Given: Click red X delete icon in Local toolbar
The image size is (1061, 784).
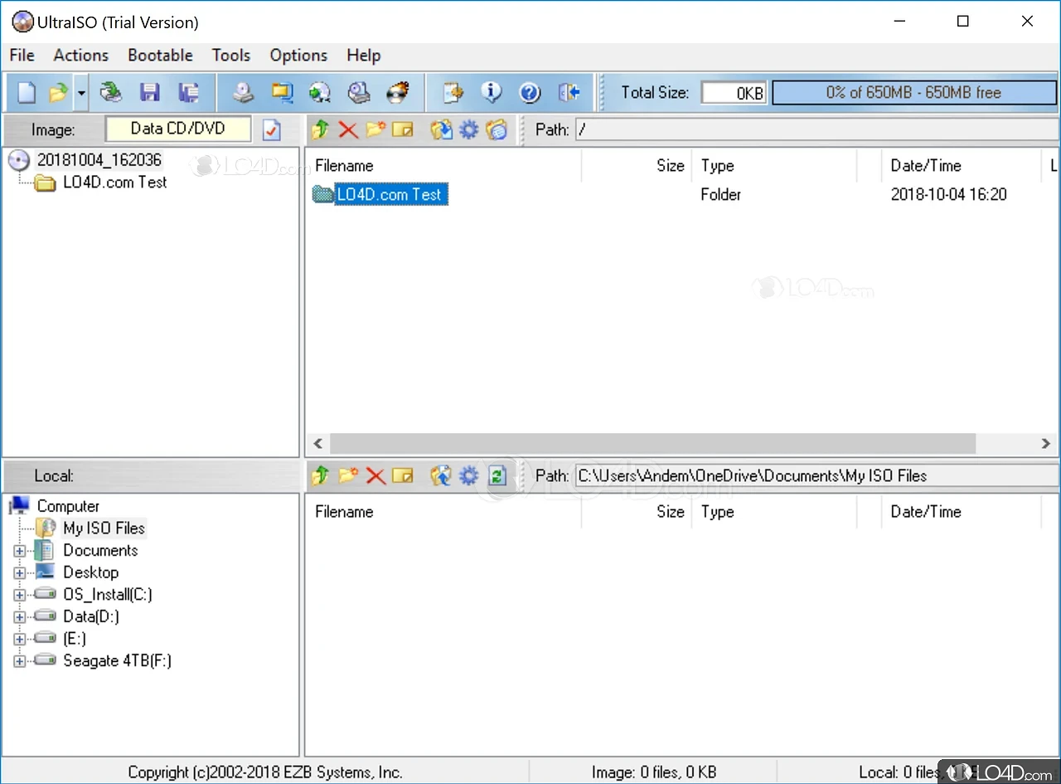Looking at the screenshot, I should pos(375,475).
